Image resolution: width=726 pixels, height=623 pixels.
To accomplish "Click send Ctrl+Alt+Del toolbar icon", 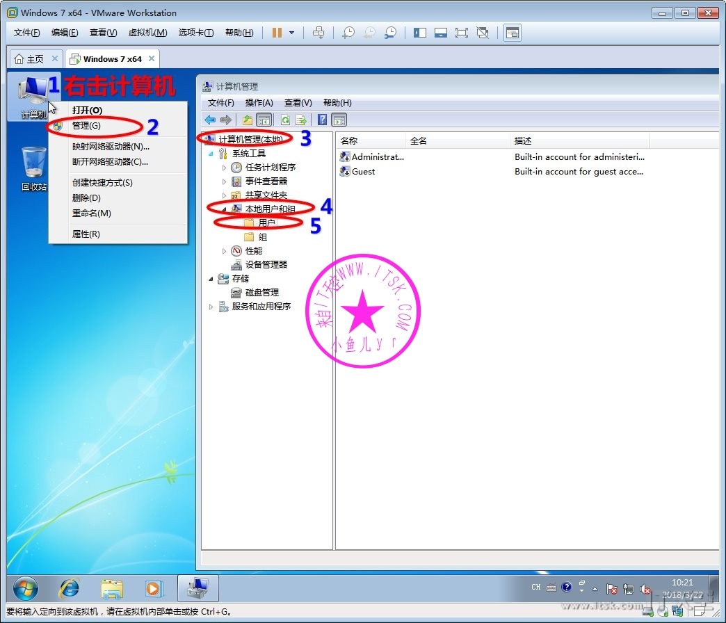I will [x=318, y=33].
